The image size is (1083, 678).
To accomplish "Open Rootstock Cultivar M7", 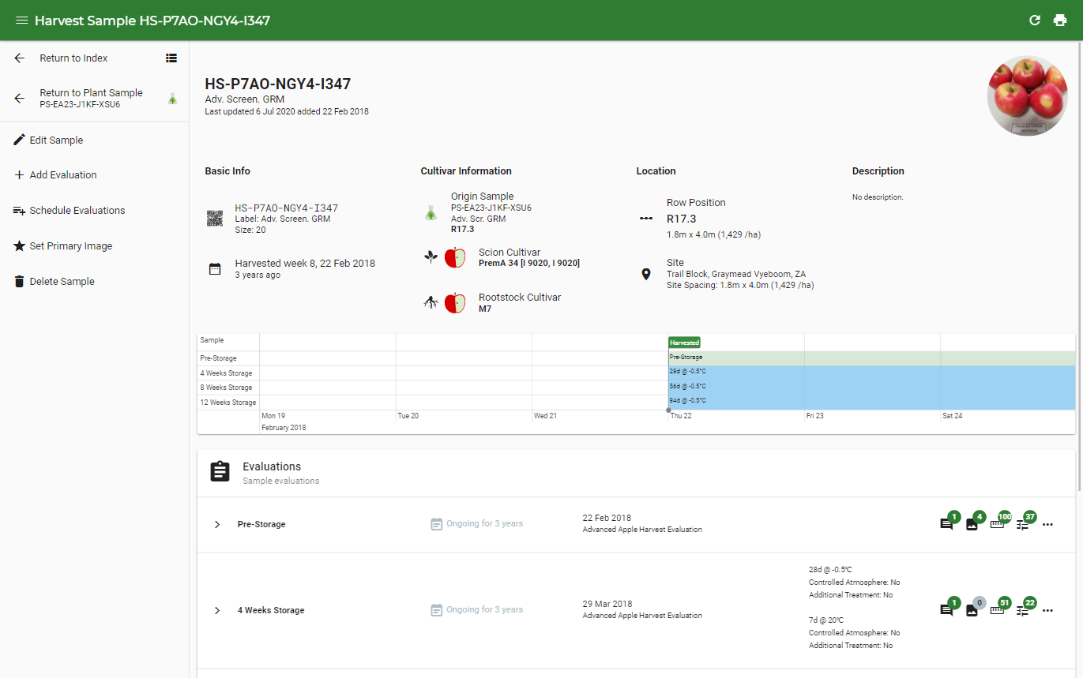I will coord(485,309).
